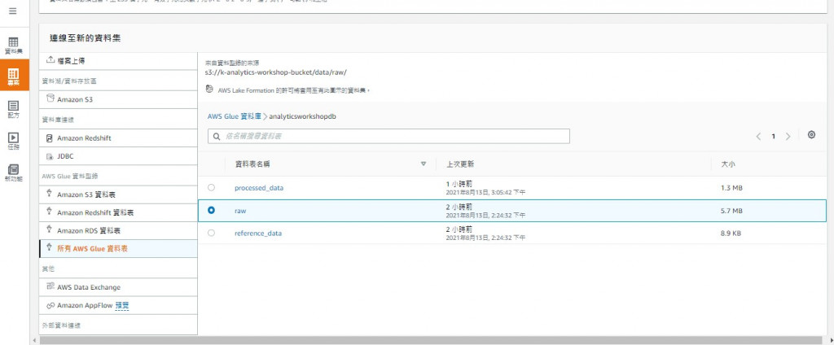The height and width of the screenshot is (345, 834).
Task: Click the Lake Formation info icon
Action: (x=209, y=90)
